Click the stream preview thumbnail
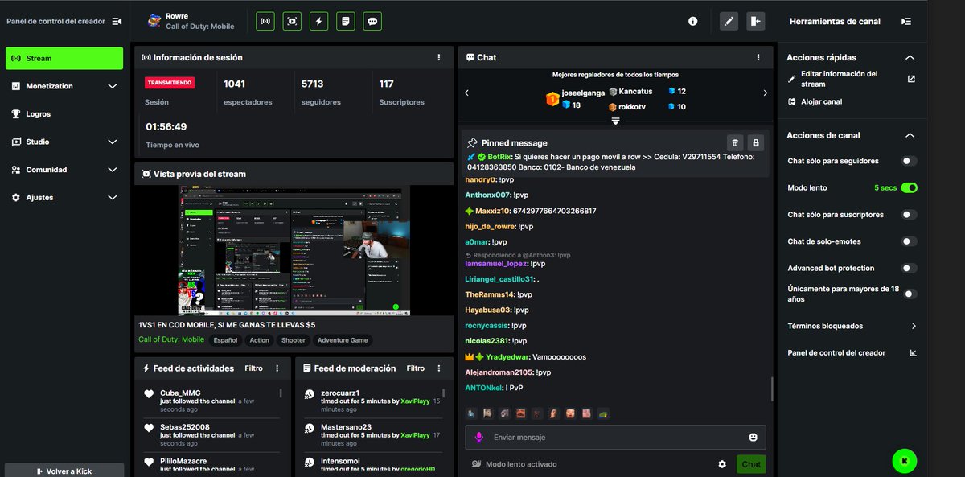Viewport: 965px width, 477px height. pos(294,250)
